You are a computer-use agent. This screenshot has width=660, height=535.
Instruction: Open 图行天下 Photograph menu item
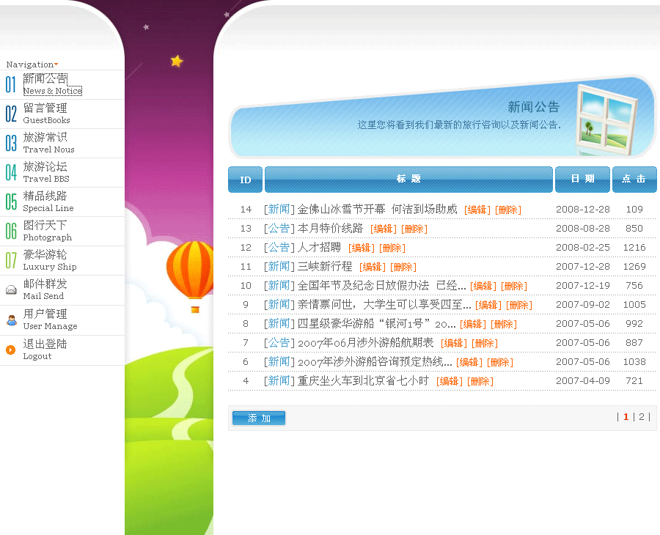[47, 232]
